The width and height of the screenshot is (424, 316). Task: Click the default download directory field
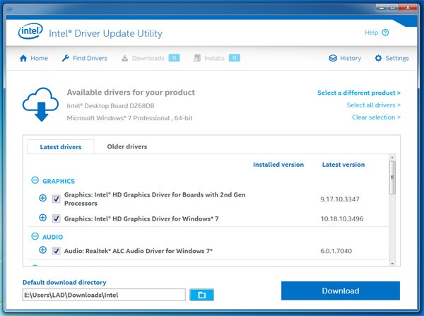(104, 295)
